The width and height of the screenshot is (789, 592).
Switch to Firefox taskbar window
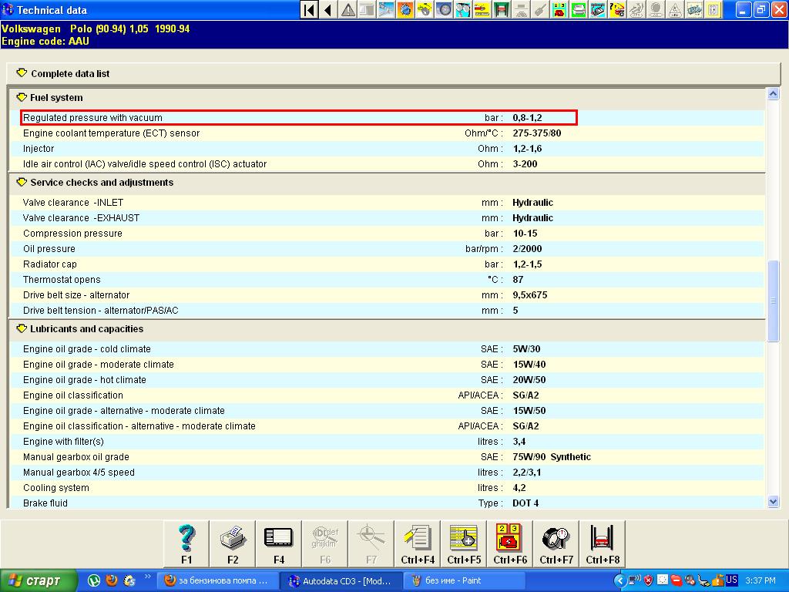217,580
